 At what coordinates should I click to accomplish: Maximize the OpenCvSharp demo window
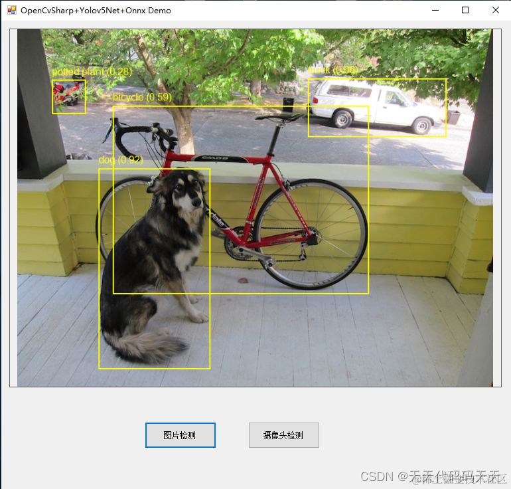click(465, 10)
